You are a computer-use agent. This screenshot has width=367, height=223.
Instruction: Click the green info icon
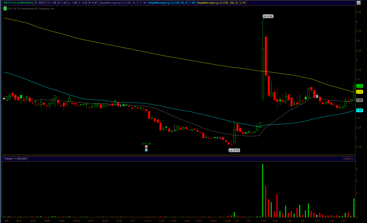[x=5, y=8]
